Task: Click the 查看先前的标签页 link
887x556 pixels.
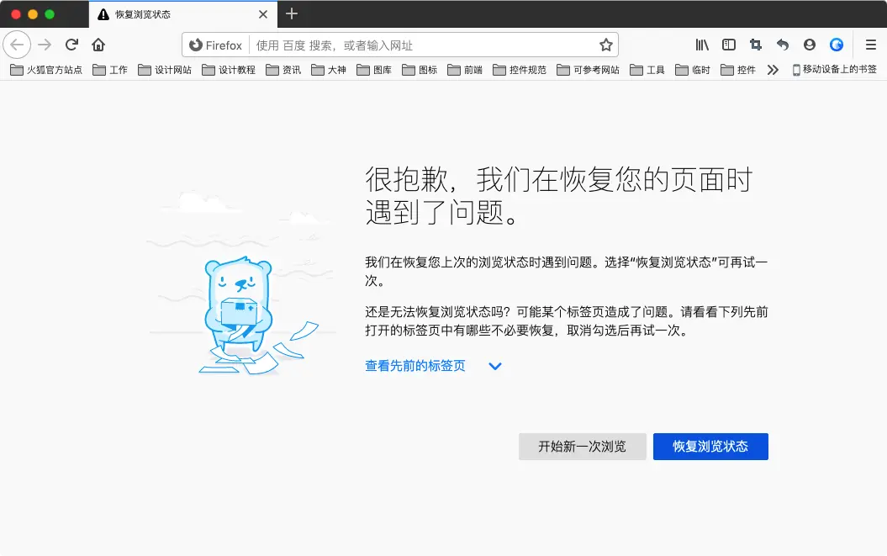Action: (x=415, y=366)
